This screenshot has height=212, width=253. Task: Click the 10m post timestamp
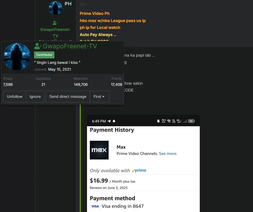click(83, 5)
